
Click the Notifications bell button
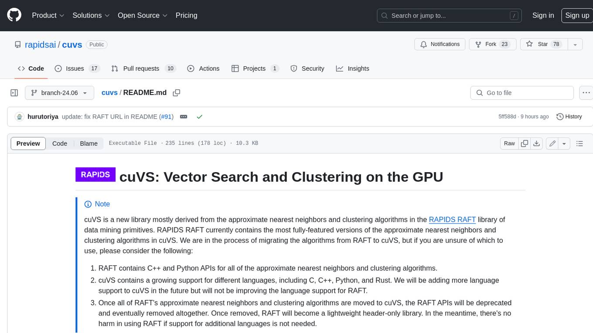click(440, 44)
